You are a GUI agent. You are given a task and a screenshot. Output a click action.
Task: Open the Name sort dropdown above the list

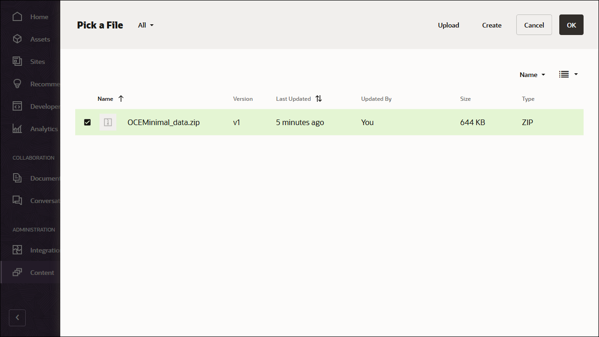tap(532, 74)
